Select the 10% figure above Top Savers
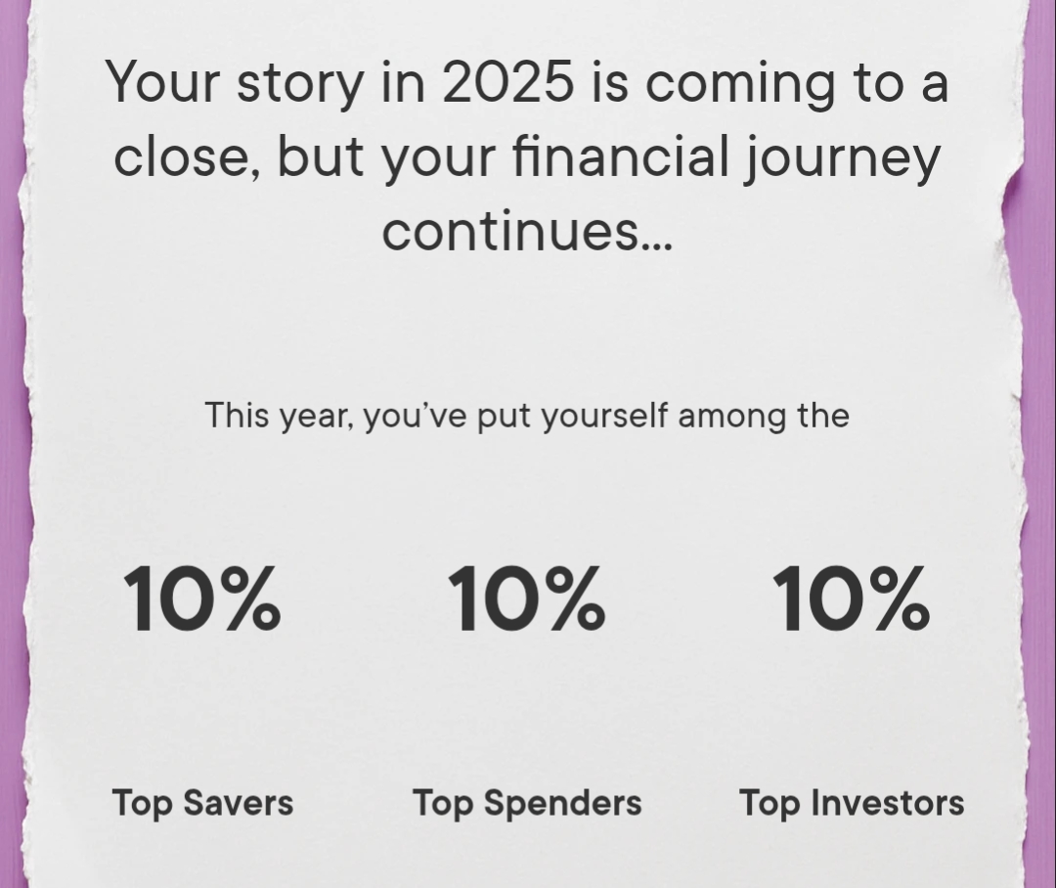Screen dimensions: 1056x888 coord(201,599)
